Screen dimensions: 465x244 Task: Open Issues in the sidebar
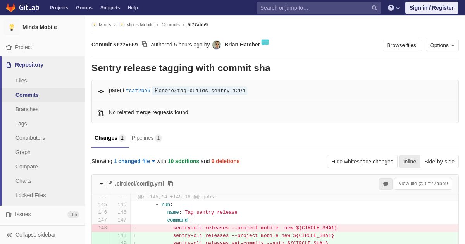click(x=43, y=214)
